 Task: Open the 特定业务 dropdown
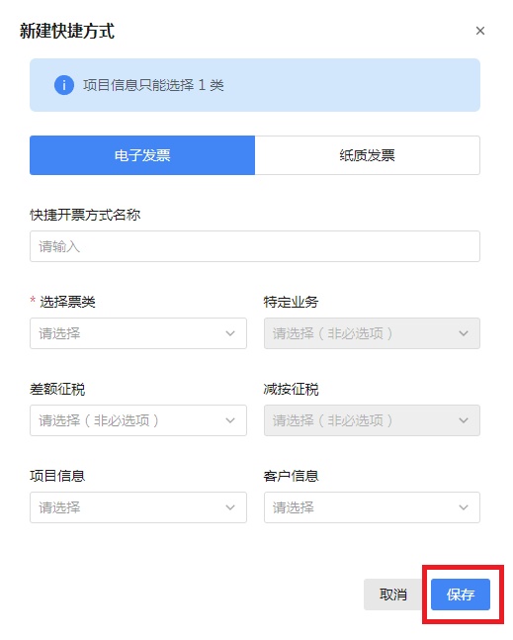[x=372, y=333]
